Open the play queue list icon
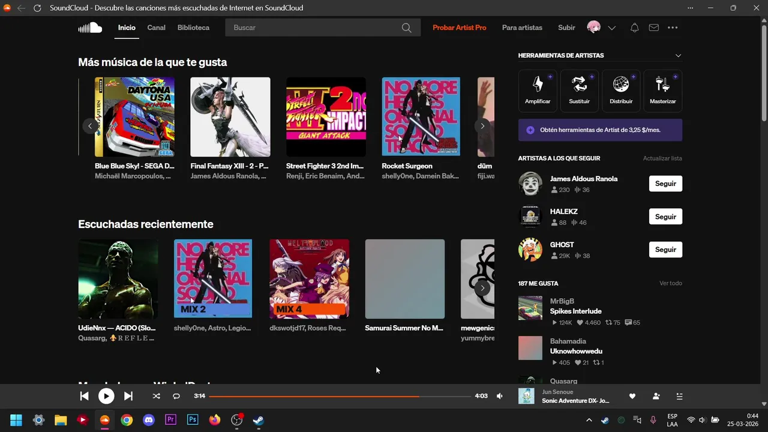The width and height of the screenshot is (768, 432). (x=679, y=396)
